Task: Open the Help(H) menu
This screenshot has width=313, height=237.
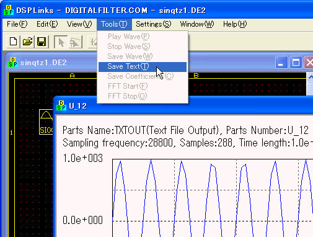Action: [x=235, y=24]
